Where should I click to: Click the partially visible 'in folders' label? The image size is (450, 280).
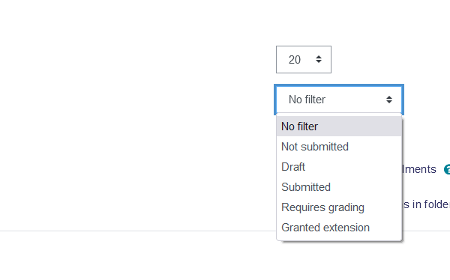[427, 204]
